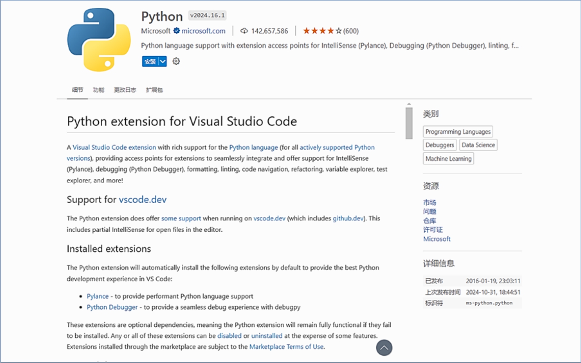Open the 更改日志 changelog tab
The image size is (581, 363).
[x=125, y=90]
